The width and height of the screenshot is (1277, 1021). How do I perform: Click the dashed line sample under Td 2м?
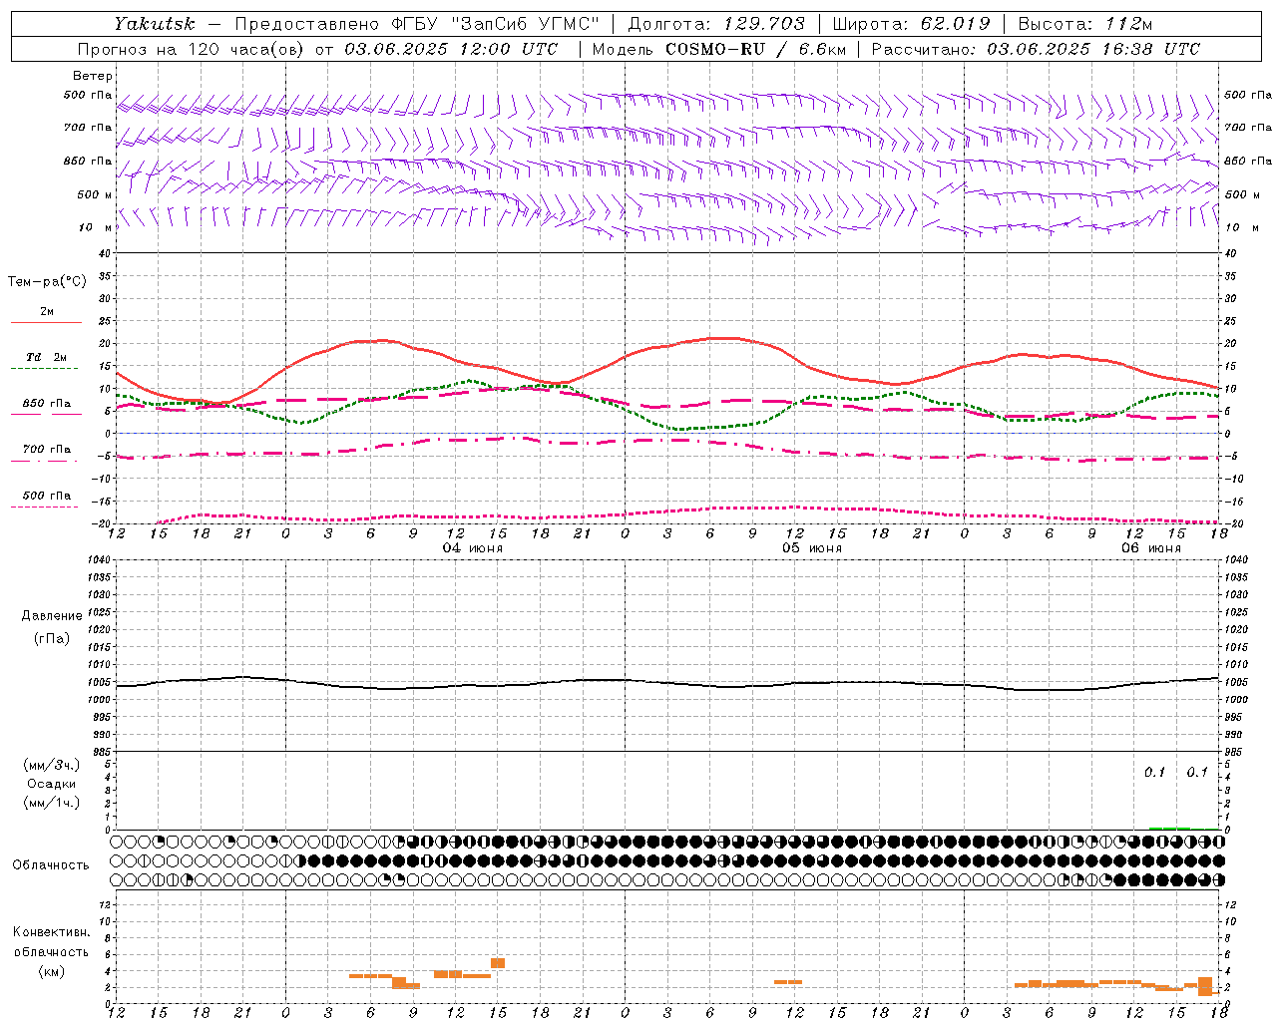(44, 369)
